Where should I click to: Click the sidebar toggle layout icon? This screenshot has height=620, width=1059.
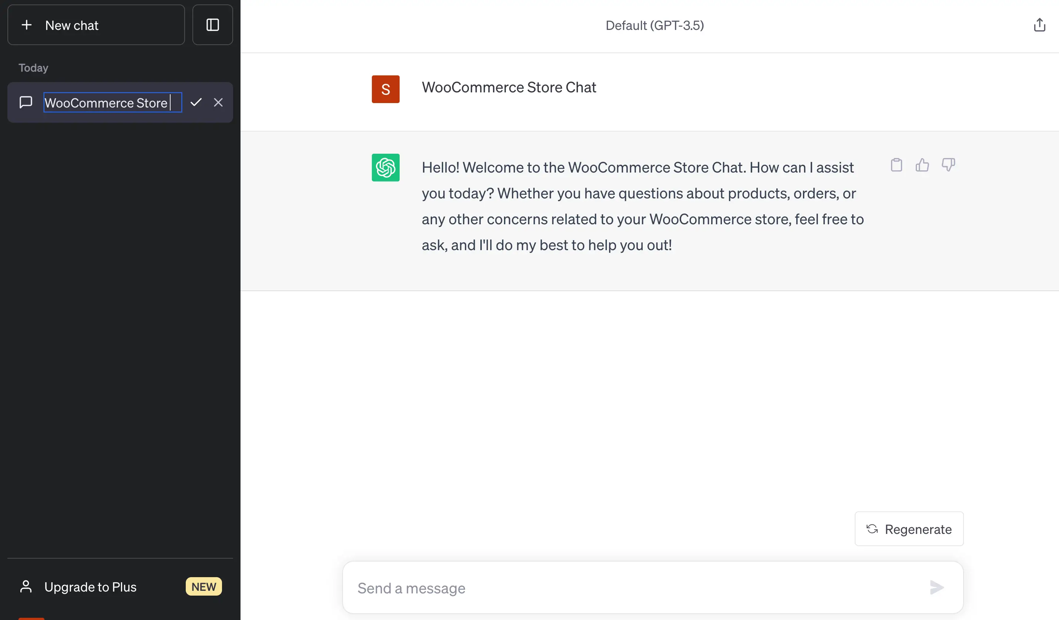(x=213, y=25)
